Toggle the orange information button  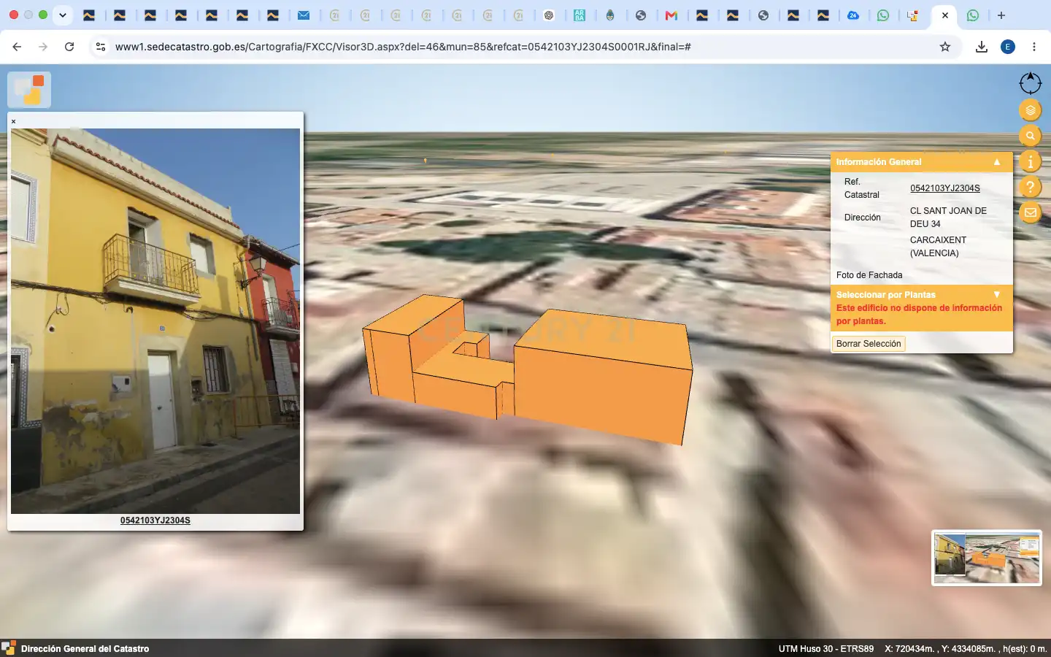click(1030, 161)
